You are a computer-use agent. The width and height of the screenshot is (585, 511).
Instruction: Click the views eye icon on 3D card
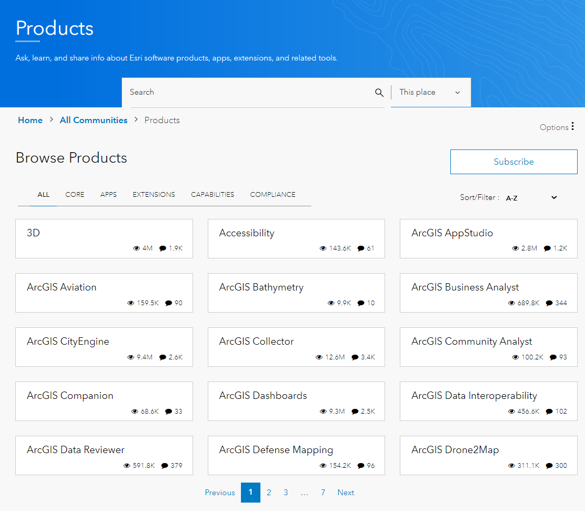136,248
